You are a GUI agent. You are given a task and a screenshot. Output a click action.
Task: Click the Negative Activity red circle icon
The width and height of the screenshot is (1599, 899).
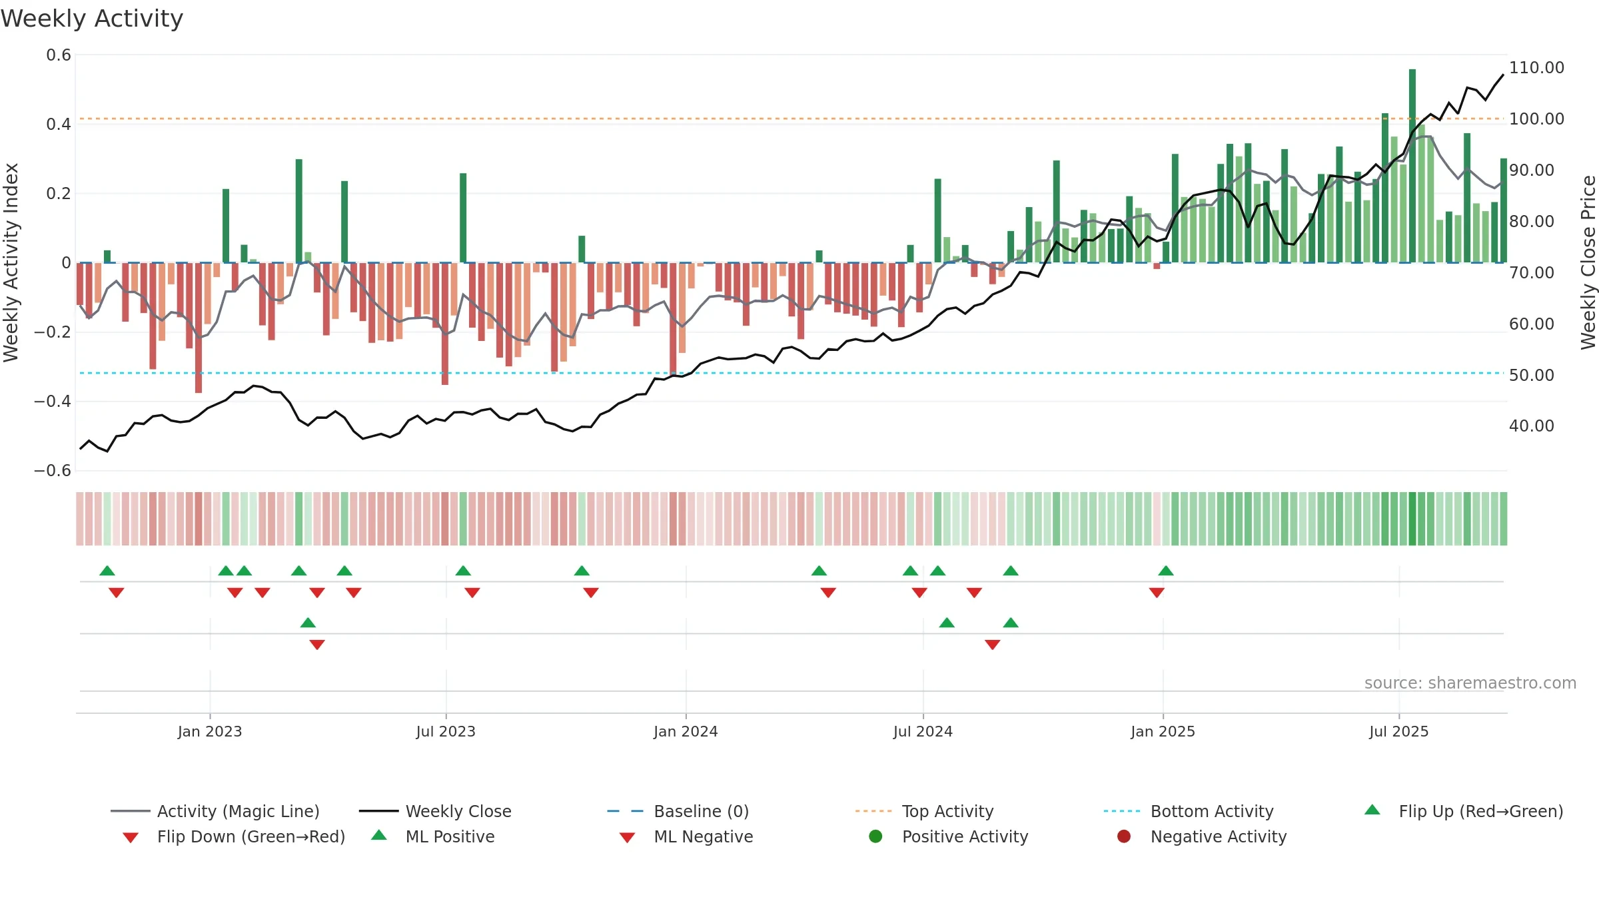(x=1124, y=836)
